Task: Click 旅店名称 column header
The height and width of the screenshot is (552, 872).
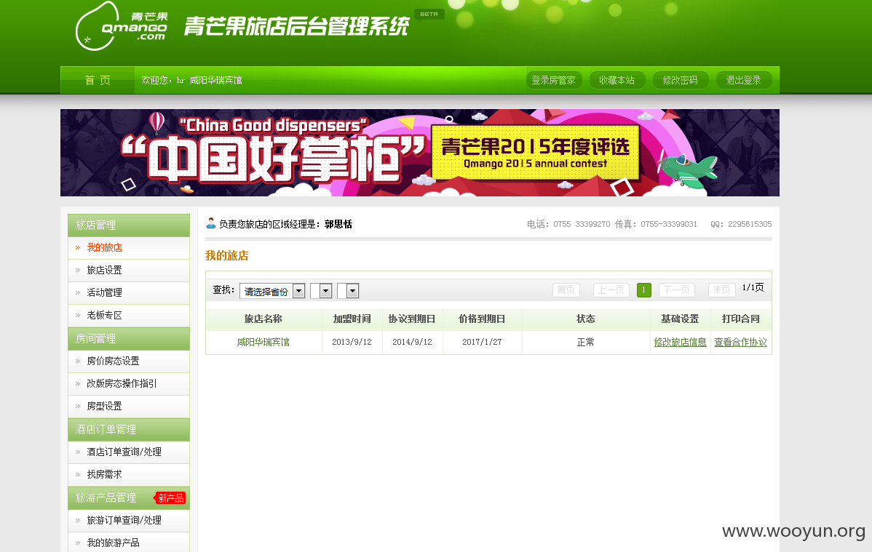Action: click(263, 319)
